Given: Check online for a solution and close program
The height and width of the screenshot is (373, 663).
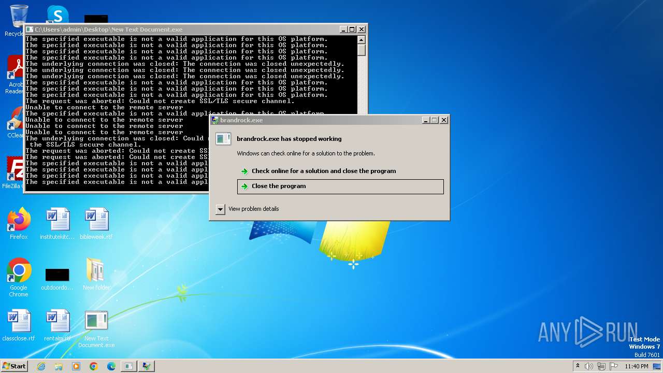Looking at the screenshot, I should click(340, 171).
